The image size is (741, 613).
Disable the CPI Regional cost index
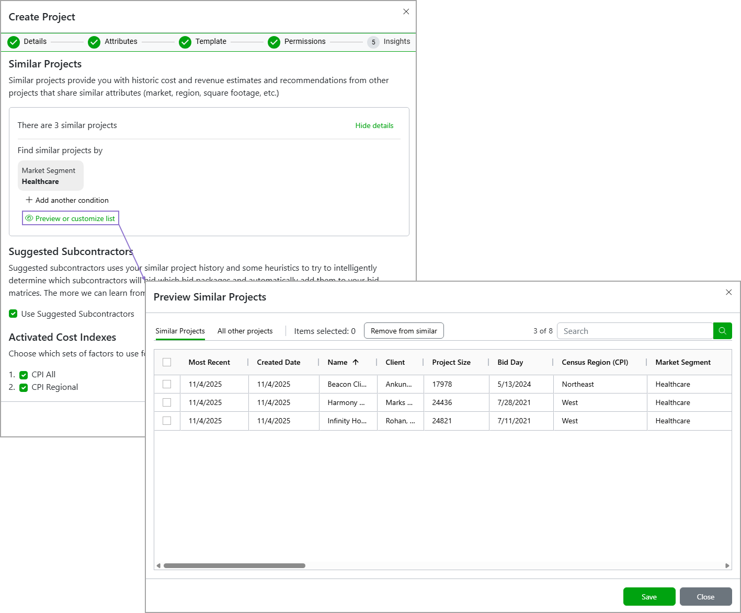coord(24,387)
